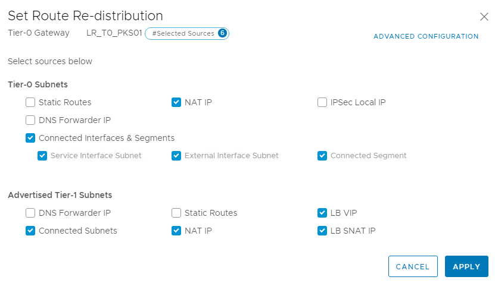
Task: Toggle LB SNAT IP checkbox
Action: coord(322,231)
